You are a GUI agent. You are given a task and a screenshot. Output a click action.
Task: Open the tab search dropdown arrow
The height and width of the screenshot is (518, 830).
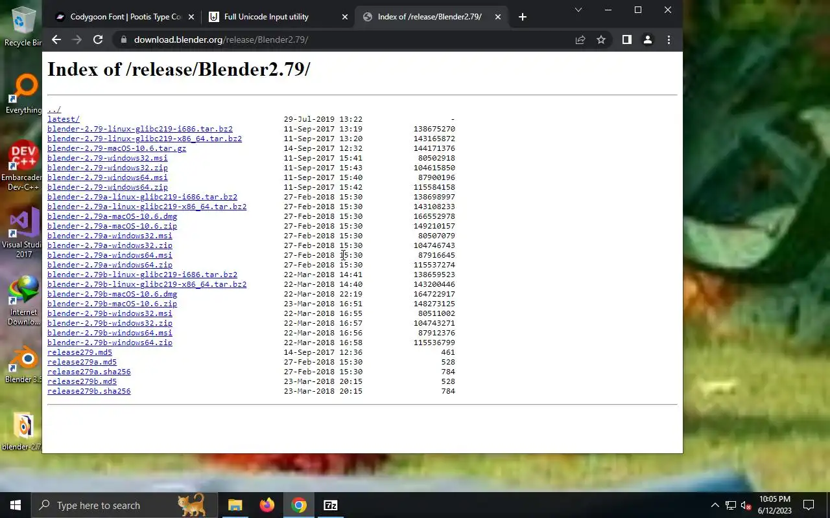[578, 10]
